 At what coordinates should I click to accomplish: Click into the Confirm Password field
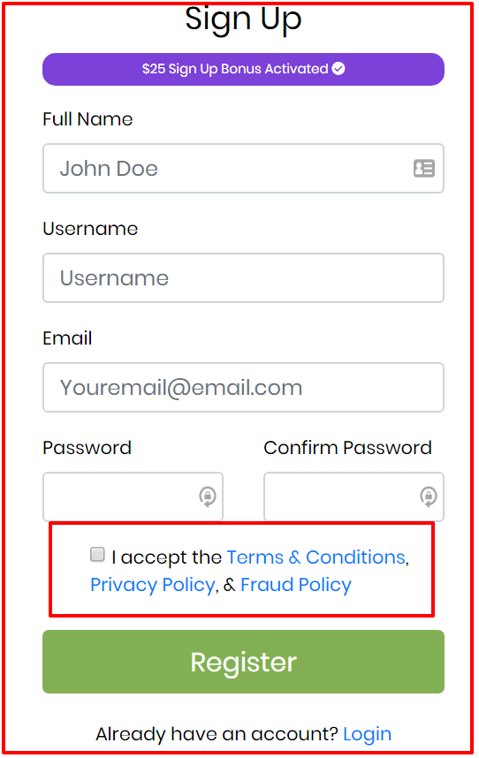click(x=354, y=496)
